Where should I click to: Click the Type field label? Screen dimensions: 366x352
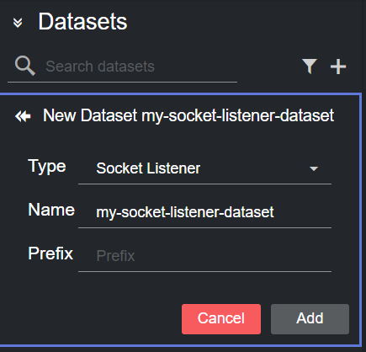(x=47, y=167)
